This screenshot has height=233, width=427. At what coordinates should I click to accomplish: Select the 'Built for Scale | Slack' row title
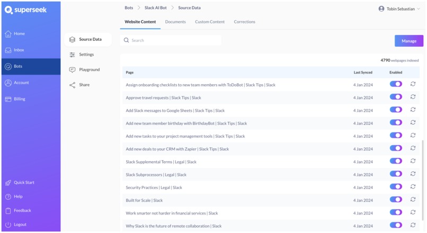(144, 201)
